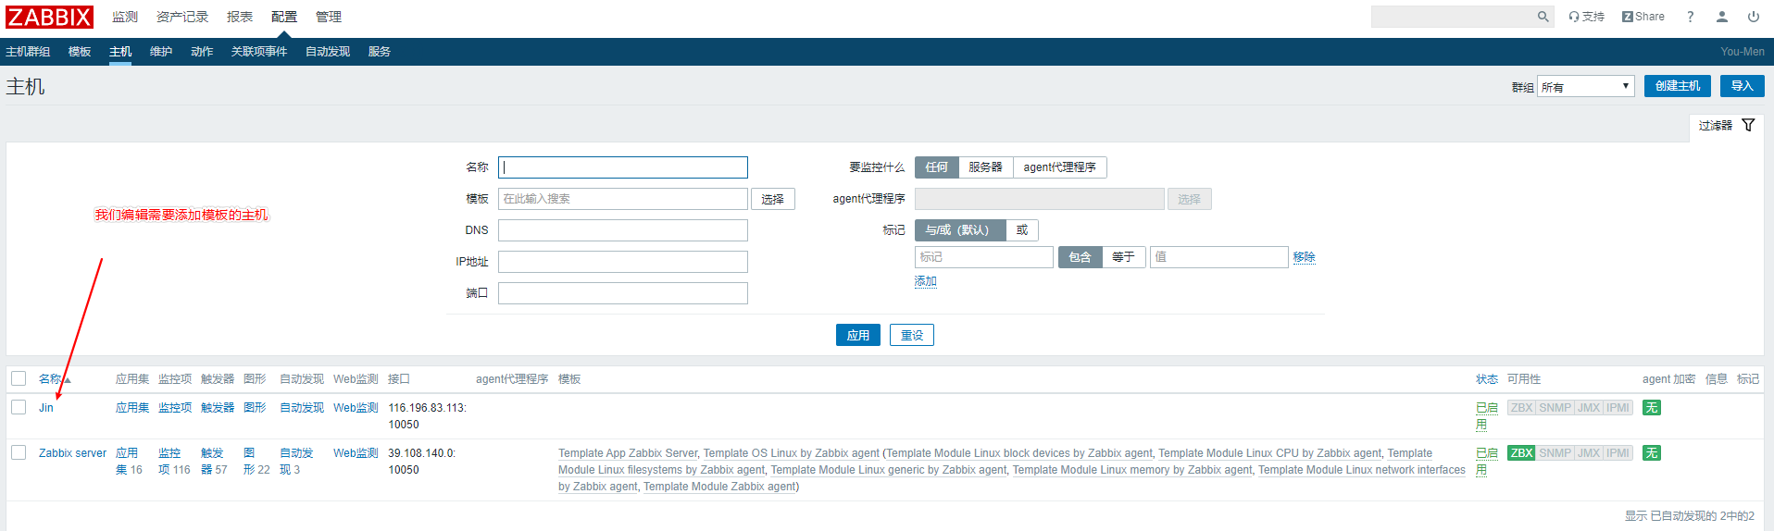Select 等于 tag operator
The width and height of the screenshot is (1774, 531).
pyautogui.click(x=1123, y=257)
